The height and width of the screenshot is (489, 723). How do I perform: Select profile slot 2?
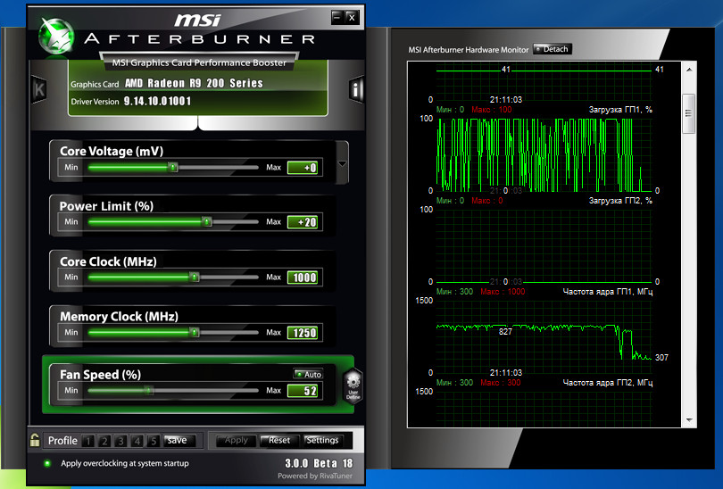coord(104,441)
